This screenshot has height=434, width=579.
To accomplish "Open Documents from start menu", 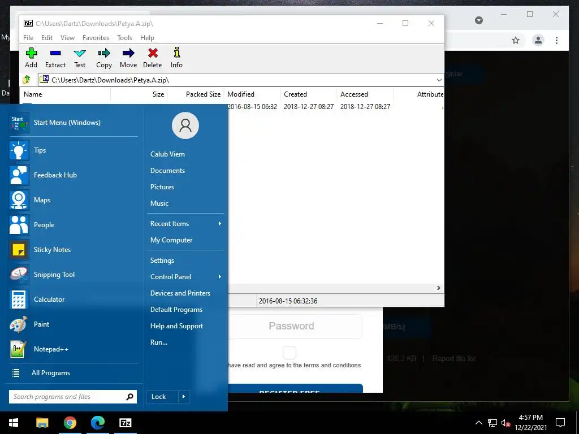I will tap(167, 171).
